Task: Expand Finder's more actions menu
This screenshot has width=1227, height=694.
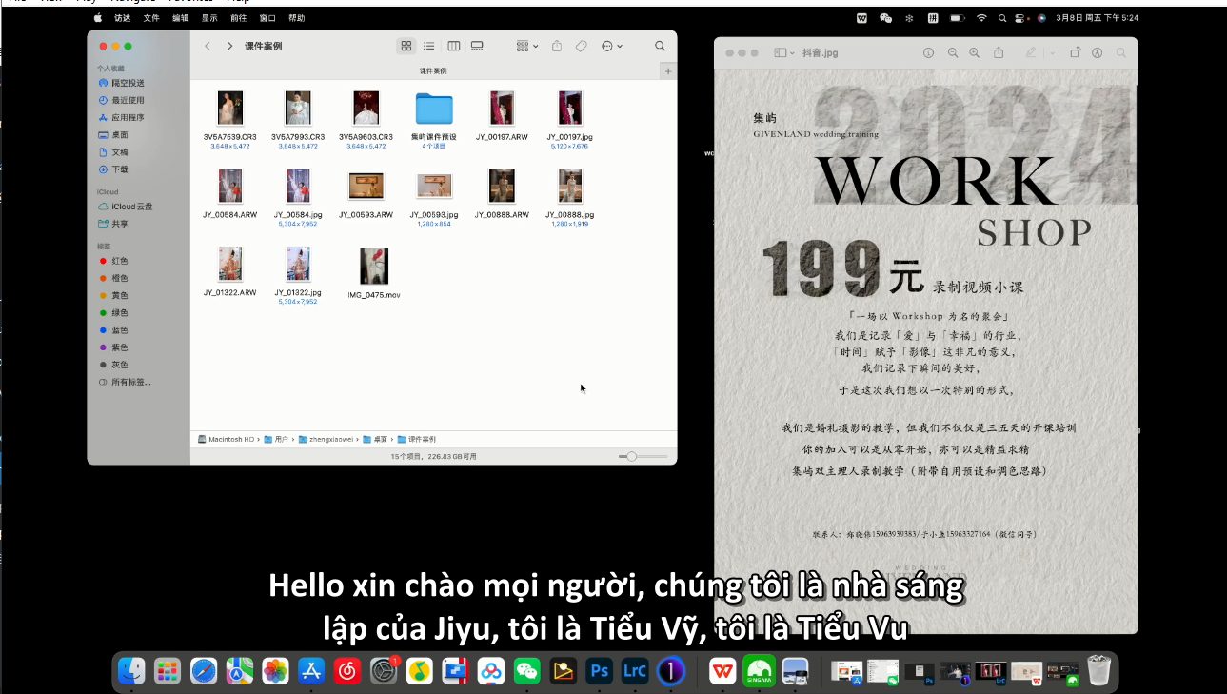Action: (611, 46)
